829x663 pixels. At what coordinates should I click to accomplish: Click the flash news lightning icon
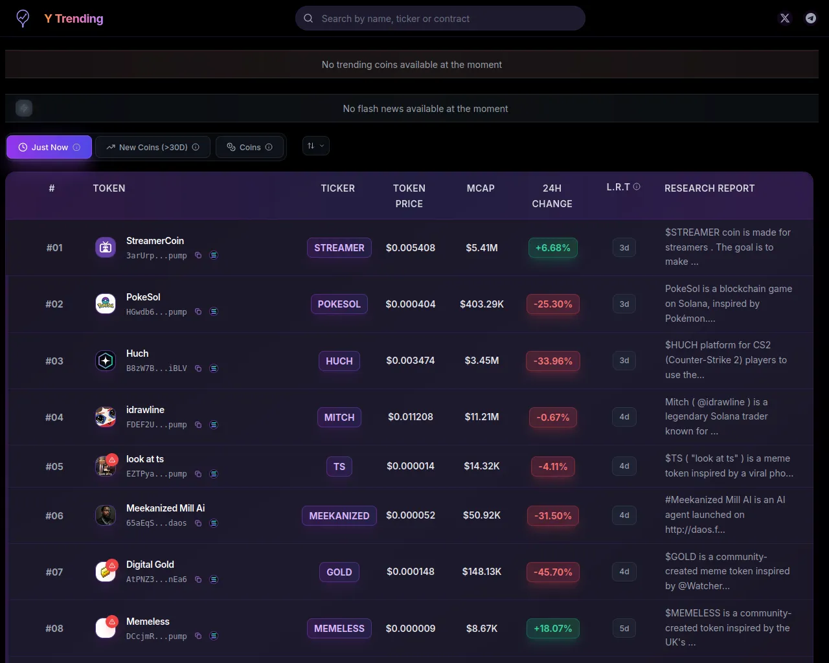[x=24, y=108]
